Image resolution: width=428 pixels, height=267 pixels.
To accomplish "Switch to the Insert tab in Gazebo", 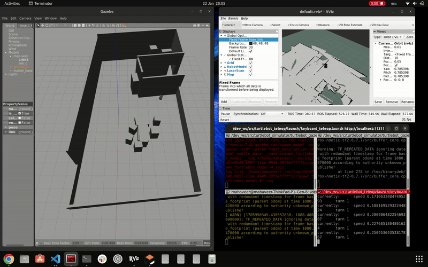I will 25,25.
